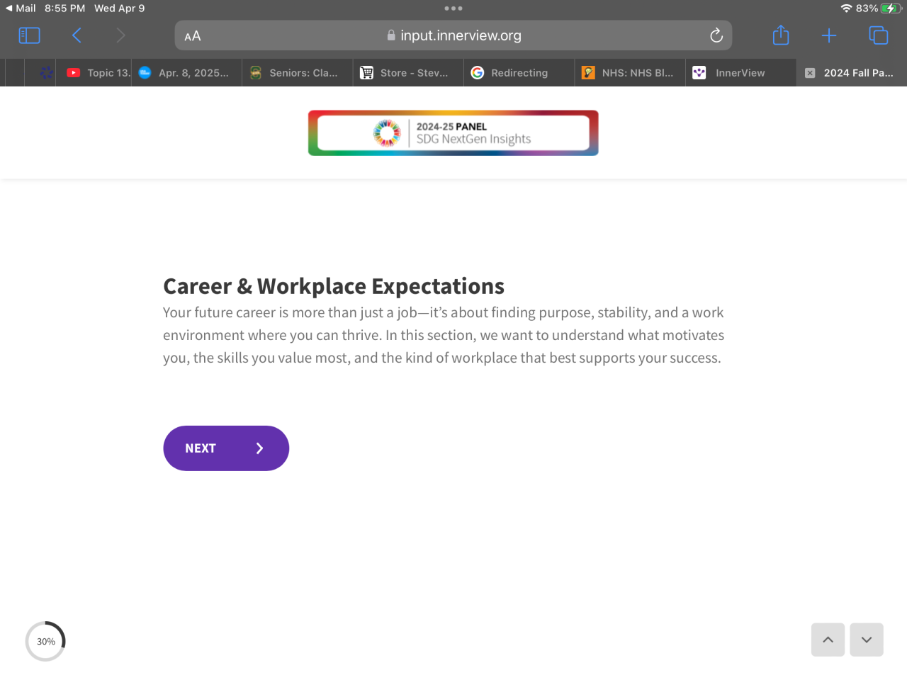Show the Safari sidebar

point(29,35)
